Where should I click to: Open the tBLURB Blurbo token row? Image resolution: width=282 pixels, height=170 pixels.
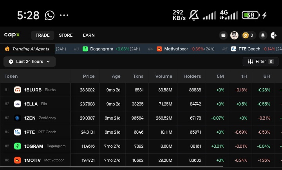[141, 90]
